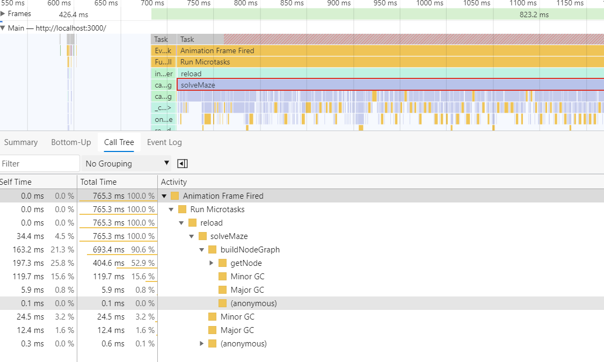This screenshot has height=362, width=604.
Task: Select the 823.2 ms frame block
Action: 377,15
